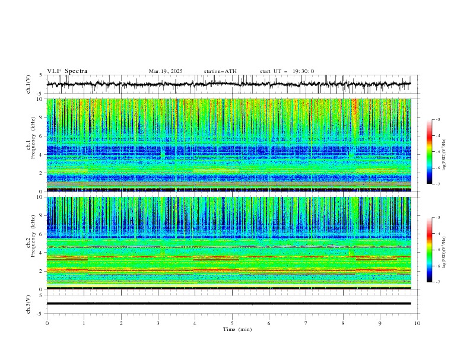The width and height of the screenshot is (470, 363).
Task: Click the ch.2 spectrogram color scale bar
Action: click(x=429, y=250)
